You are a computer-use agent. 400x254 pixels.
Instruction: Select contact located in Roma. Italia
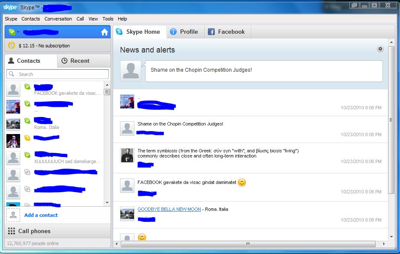click(x=54, y=124)
